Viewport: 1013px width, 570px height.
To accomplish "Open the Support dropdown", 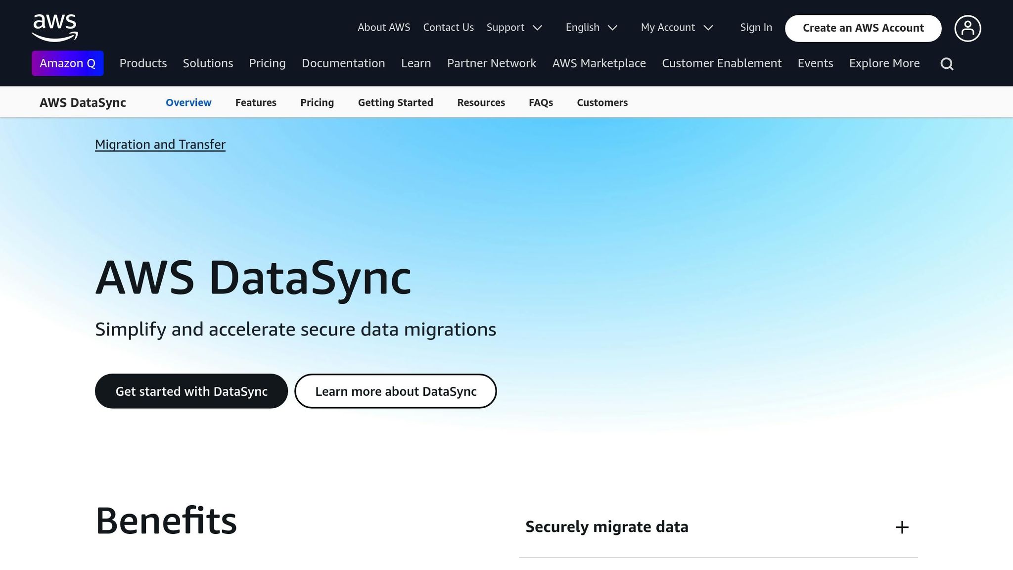I will (x=514, y=28).
